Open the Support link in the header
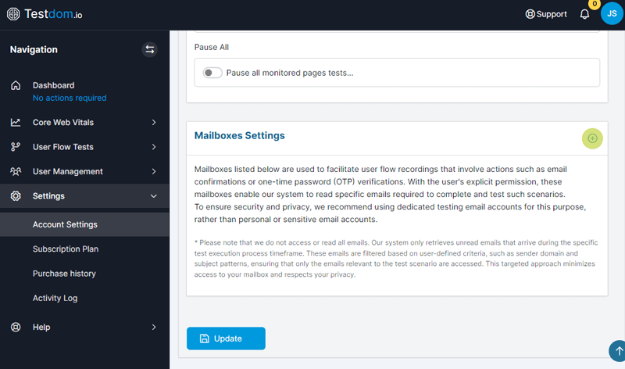Viewport: 625px width, 369px height. (546, 14)
